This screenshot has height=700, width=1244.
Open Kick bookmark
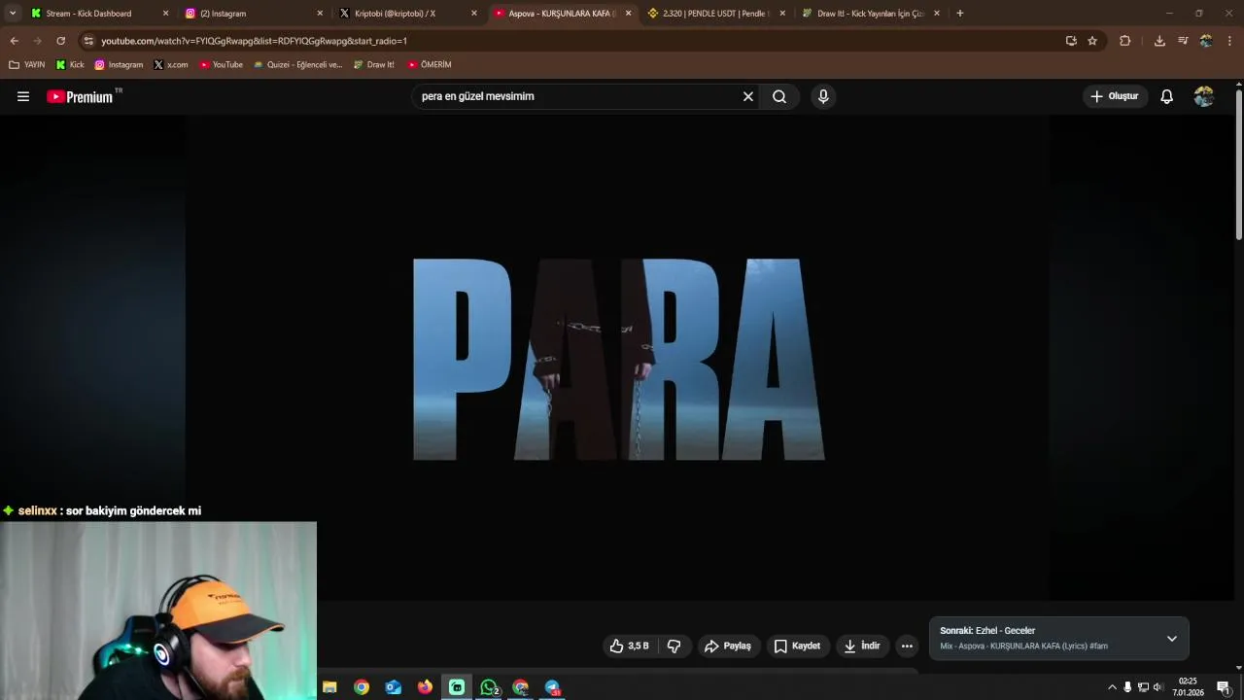[70, 65]
